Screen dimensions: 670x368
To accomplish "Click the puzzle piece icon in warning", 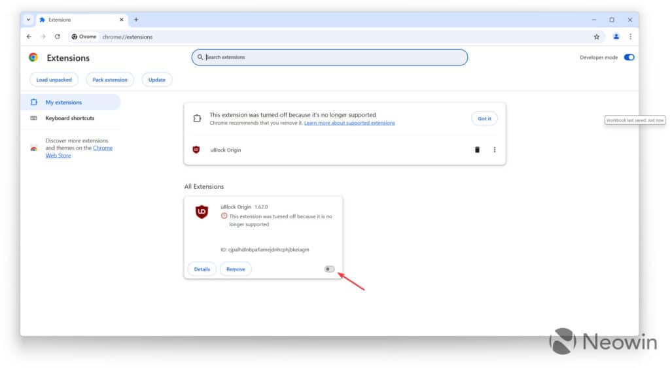I will 197,118.
